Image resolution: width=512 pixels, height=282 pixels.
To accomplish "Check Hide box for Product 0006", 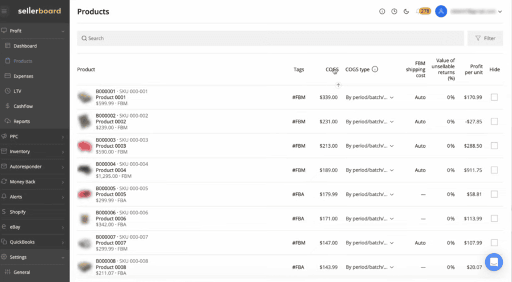I will [494, 218].
